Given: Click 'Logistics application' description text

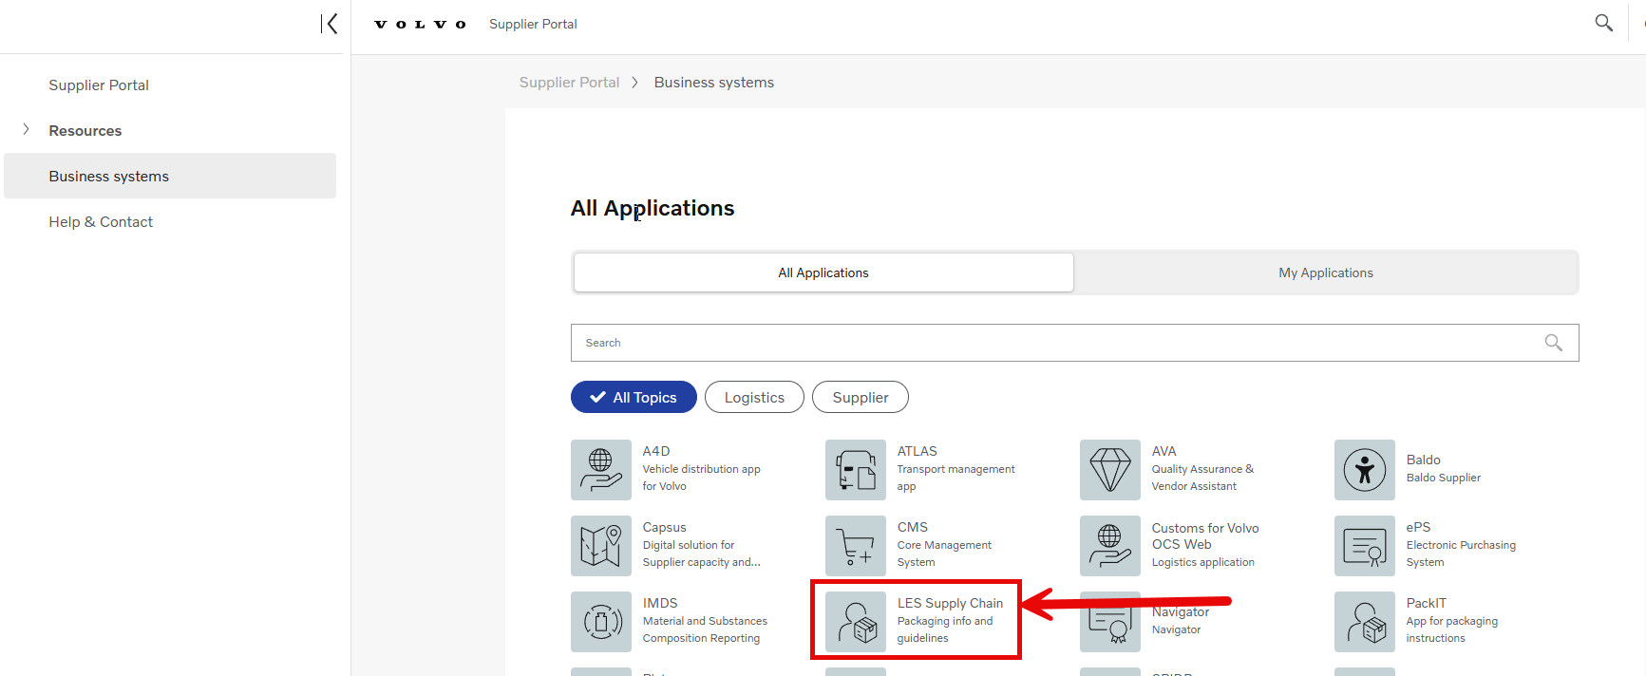Looking at the screenshot, I should (1202, 562).
